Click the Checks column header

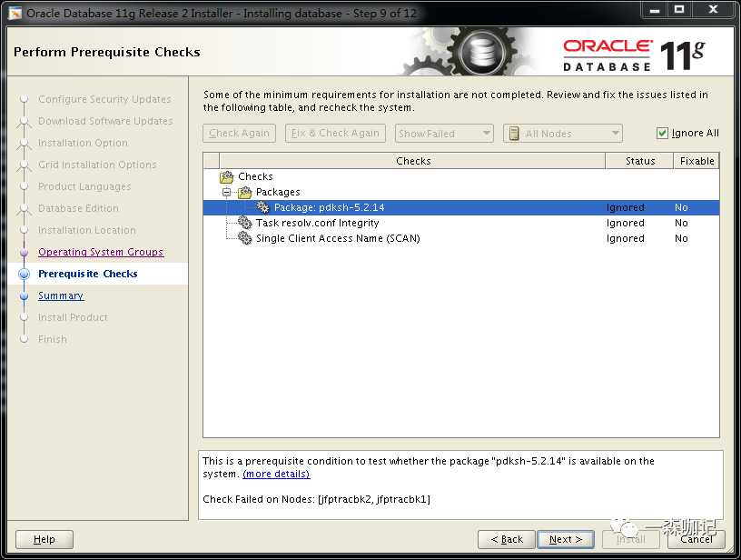point(412,161)
